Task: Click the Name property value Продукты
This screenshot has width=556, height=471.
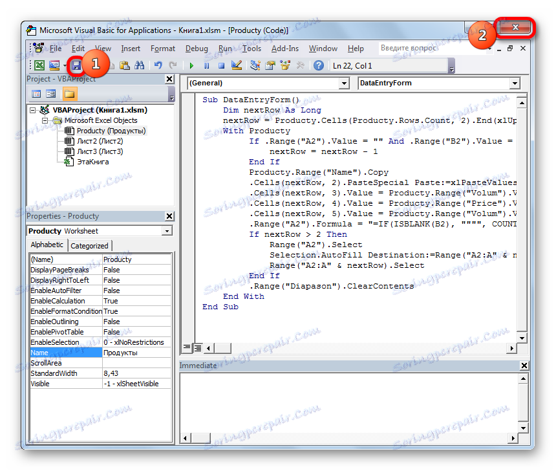Action: tap(136, 353)
